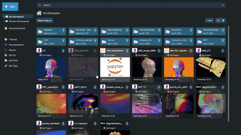Click Select Projects button
241x135 pixels.
tap(45, 21)
